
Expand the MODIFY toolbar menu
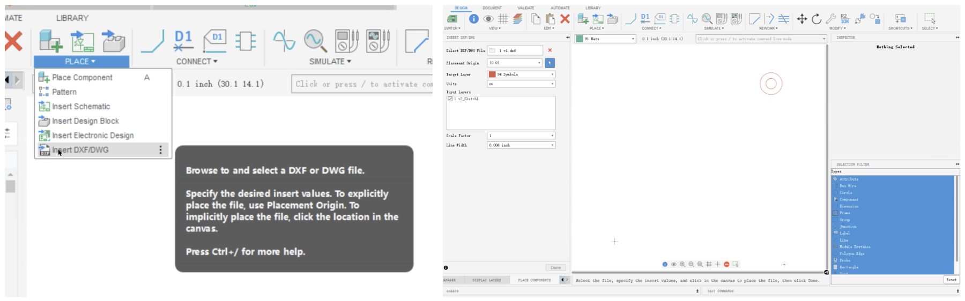(x=837, y=28)
